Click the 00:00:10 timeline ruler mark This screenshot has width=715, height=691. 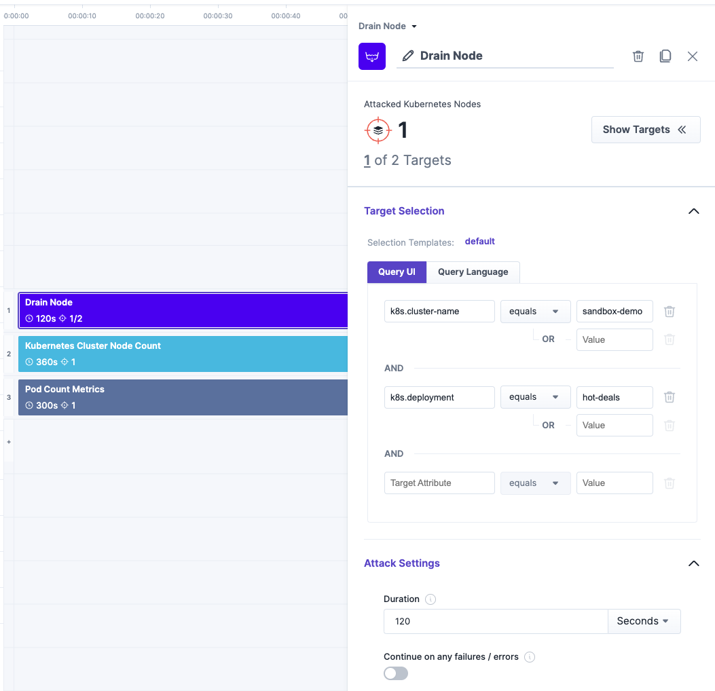click(x=82, y=16)
